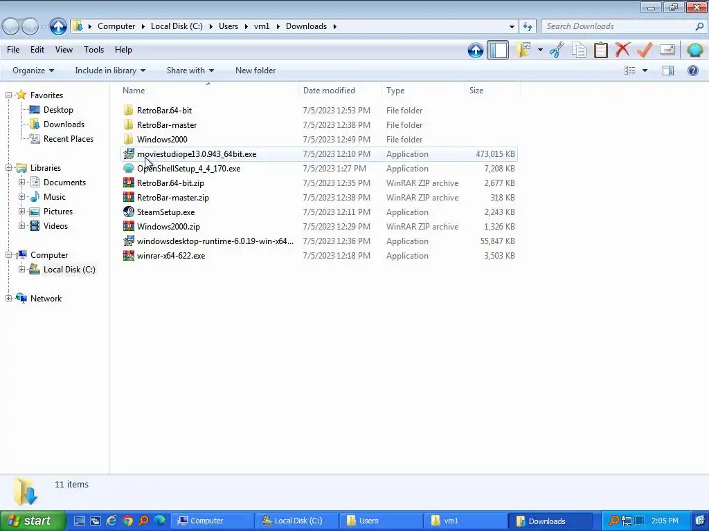Click the New folder button
Image resolution: width=709 pixels, height=531 pixels.
255,71
